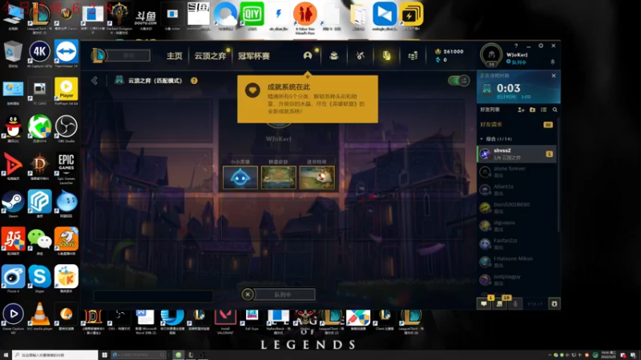Open the profile icon in top navigation
The width and height of the screenshot is (641, 360).
click(x=308, y=55)
